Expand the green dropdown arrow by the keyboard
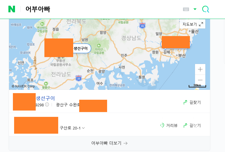This screenshot has width=225, height=152. click(x=195, y=9)
